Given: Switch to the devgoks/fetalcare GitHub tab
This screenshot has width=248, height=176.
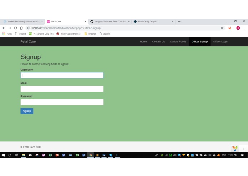Looking at the screenshot, I should coord(110,22).
